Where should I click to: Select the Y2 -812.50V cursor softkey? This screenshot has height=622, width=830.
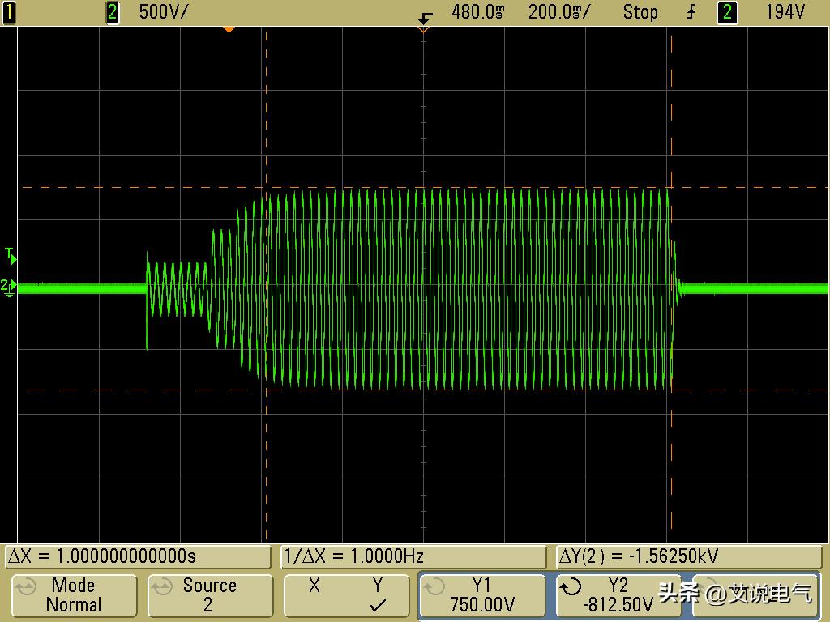(x=619, y=595)
